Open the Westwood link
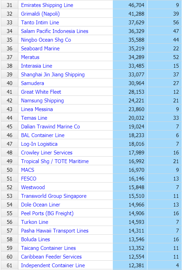 [x=33, y=187]
